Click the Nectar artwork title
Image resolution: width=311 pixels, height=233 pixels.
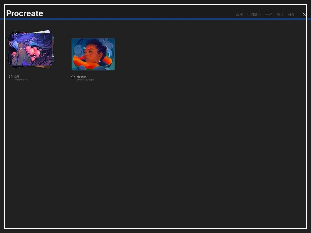[x=81, y=76]
